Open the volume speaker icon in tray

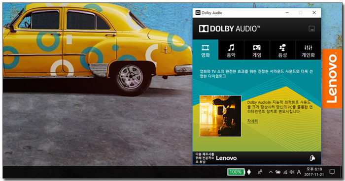(x=292, y=172)
